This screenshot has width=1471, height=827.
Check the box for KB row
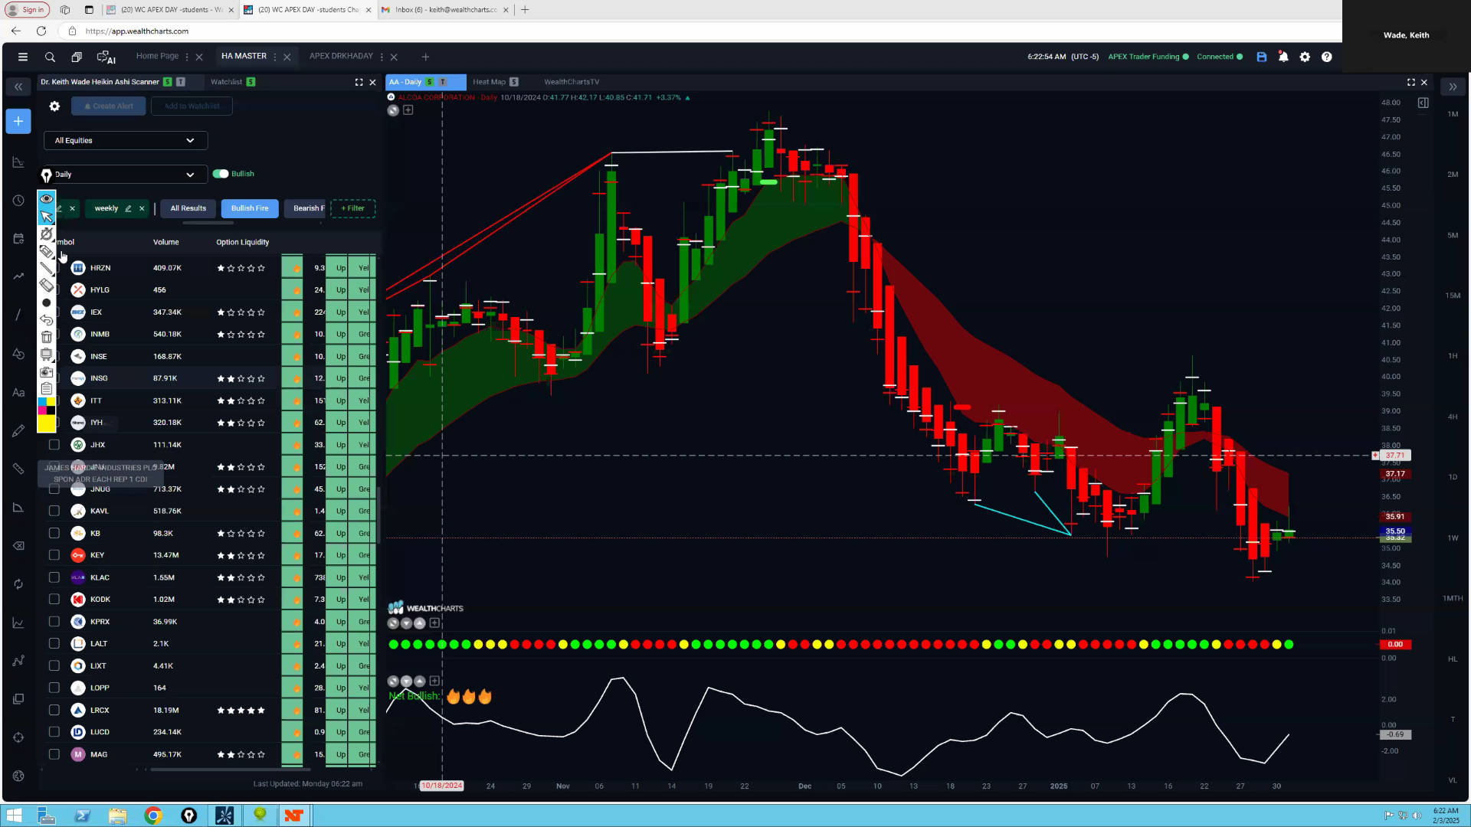(54, 533)
